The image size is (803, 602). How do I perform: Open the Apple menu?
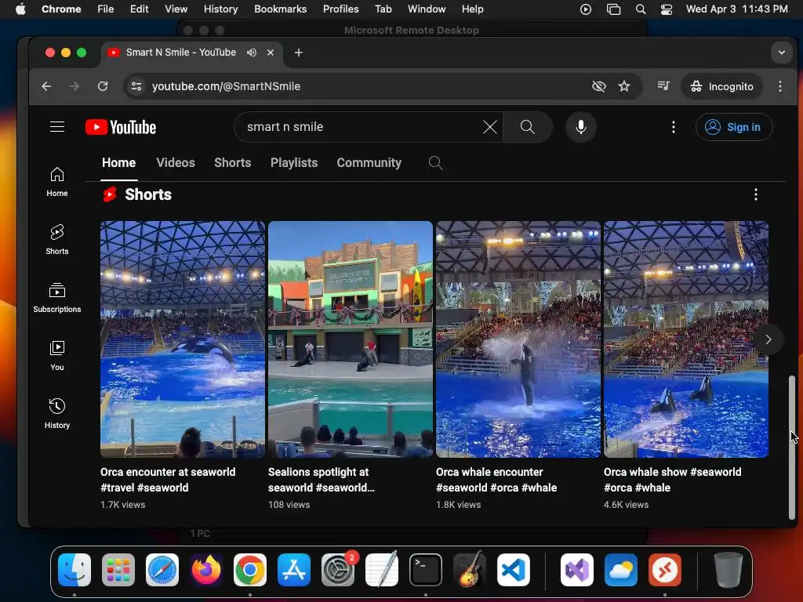tap(20, 9)
